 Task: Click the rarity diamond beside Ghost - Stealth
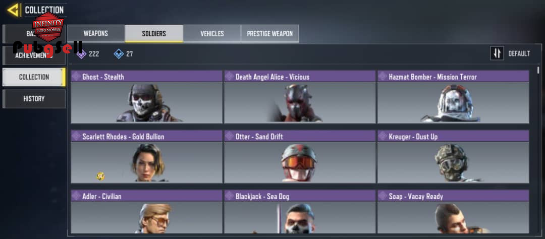76,77
